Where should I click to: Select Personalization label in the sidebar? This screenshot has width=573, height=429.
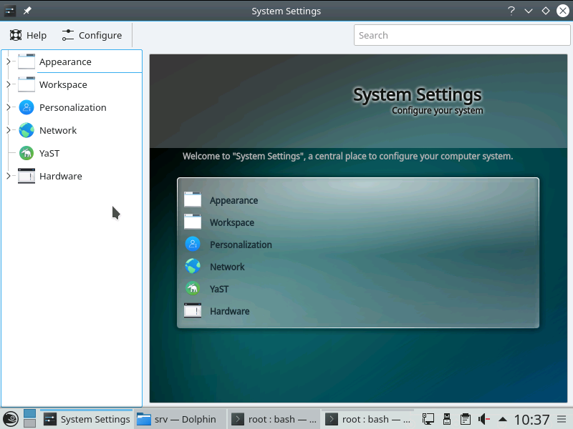tap(73, 107)
